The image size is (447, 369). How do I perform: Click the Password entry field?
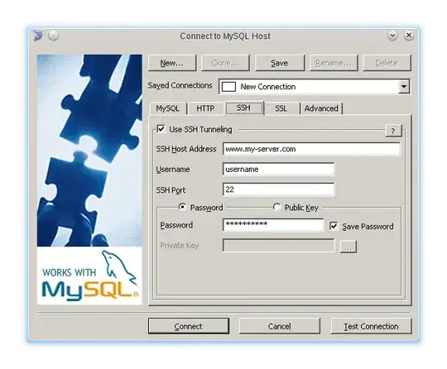click(273, 225)
